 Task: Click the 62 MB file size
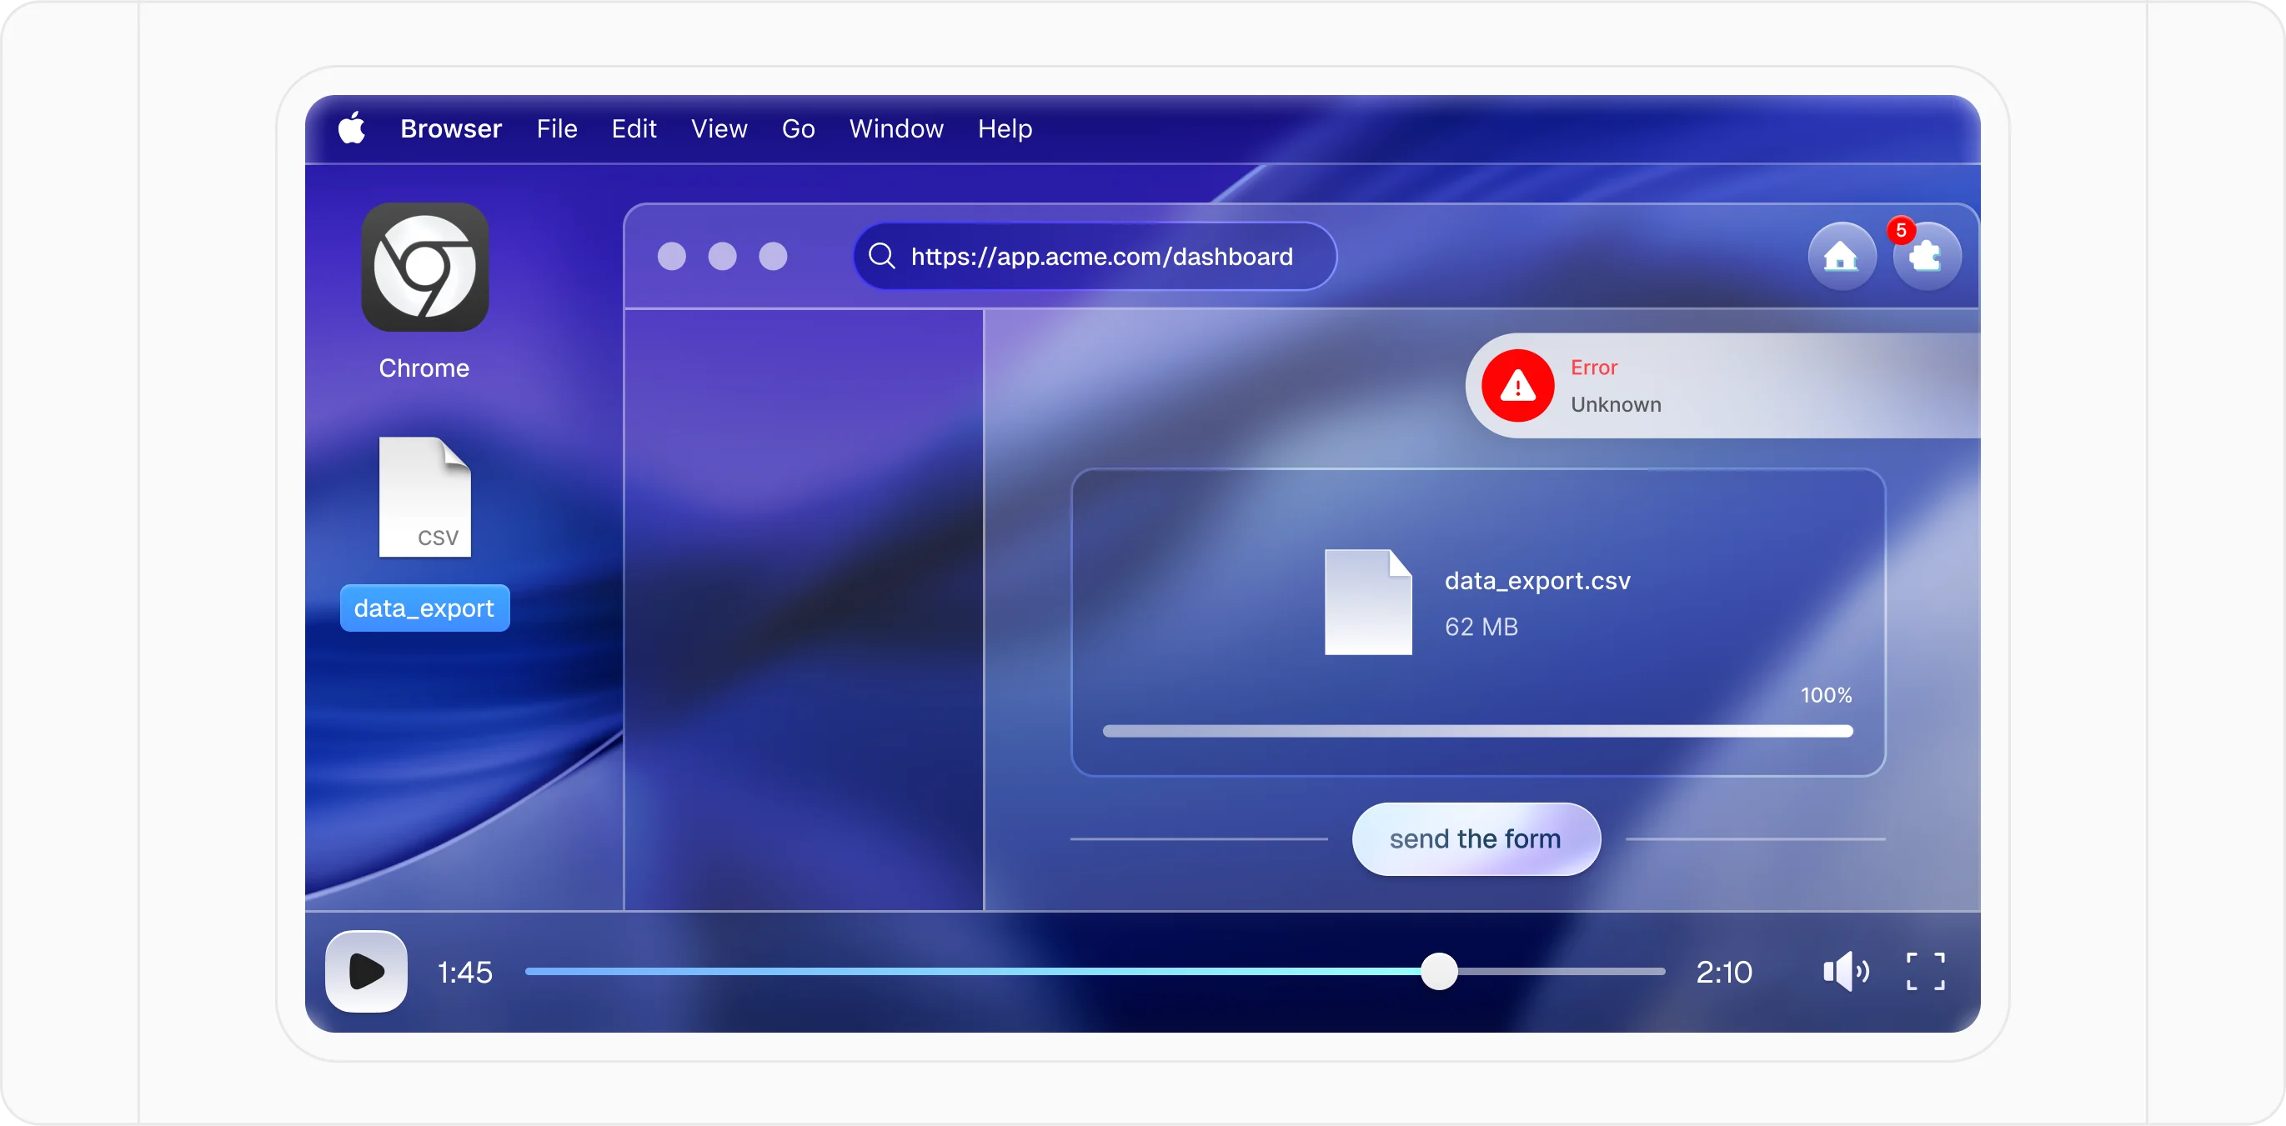(1481, 627)
